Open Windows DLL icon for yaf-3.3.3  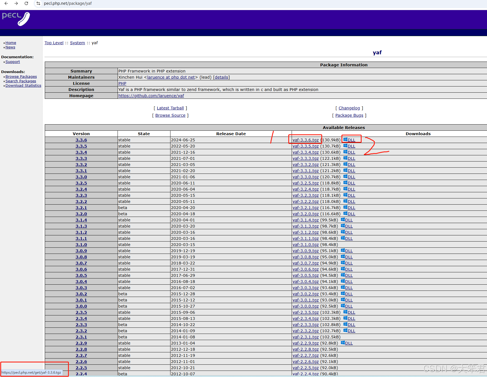click(x=345, y=158)
